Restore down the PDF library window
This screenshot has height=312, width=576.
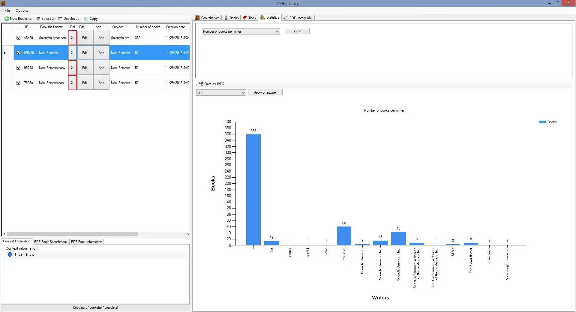pyautogui.click(x=557, y=3)
